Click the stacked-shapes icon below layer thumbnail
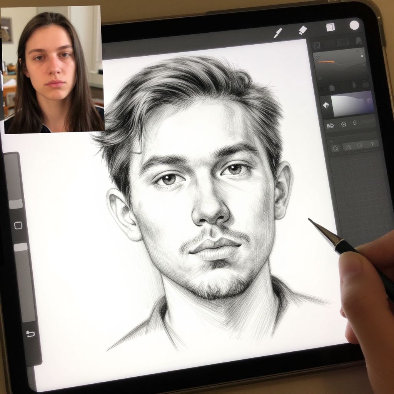The width and height of the screenshot is (394, 394). 330,125
